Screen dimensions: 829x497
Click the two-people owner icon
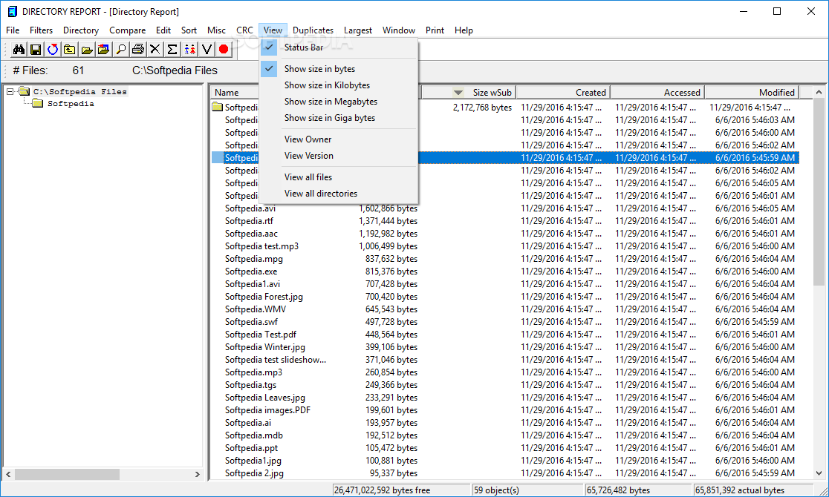(189, 50)
